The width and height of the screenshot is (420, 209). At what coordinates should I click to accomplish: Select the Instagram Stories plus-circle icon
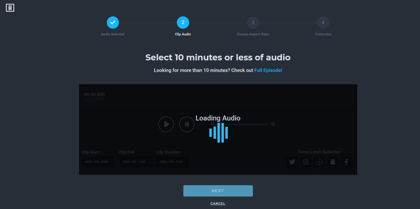pos(319,162)
